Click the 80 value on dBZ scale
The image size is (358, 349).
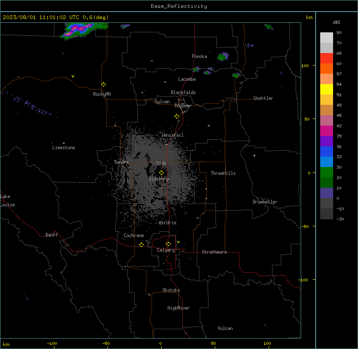click(339, 33)
